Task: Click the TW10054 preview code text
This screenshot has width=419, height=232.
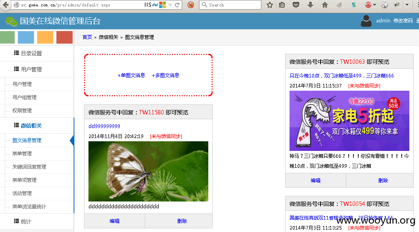Action: pos(352,204)
